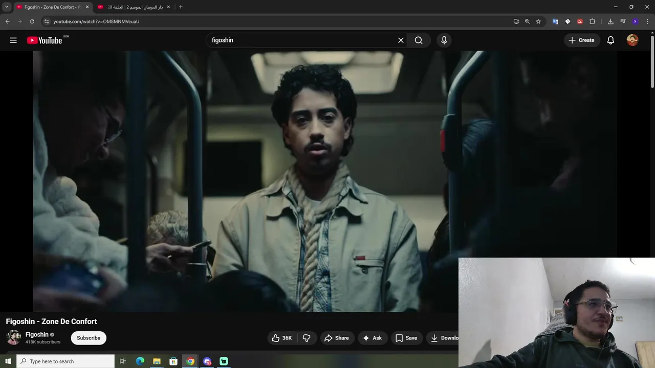Open Task View on the taskbar
The height and width of the screenshot is (368, 655).
pyautogui.click(x=123, y=361)
